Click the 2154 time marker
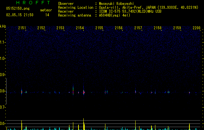Viewport: 204px width, 130px height. tap(80, 28)
